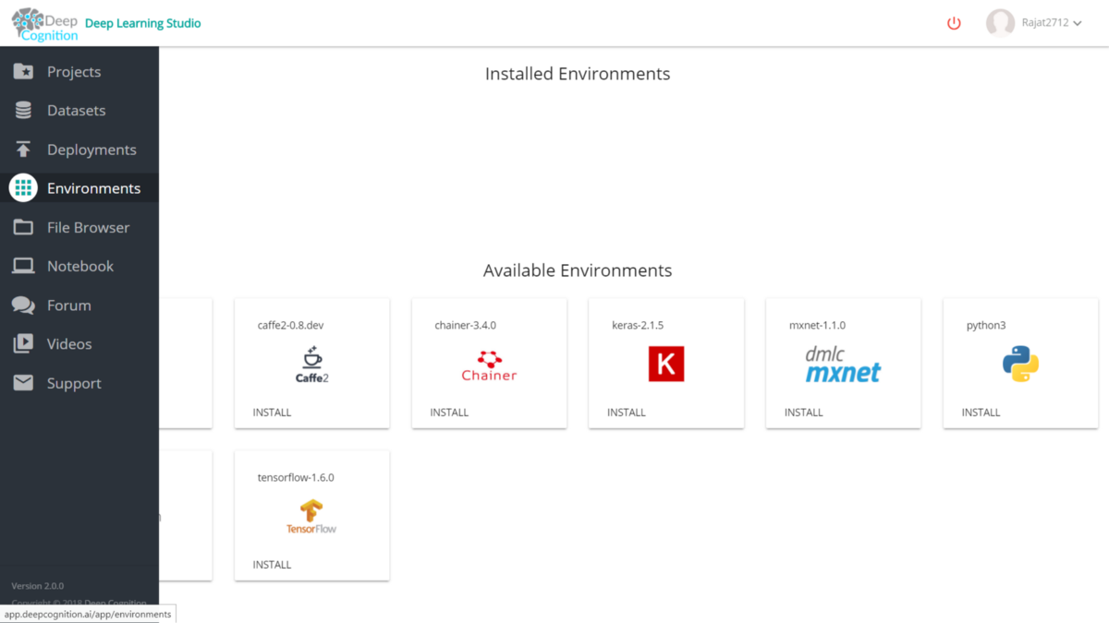Image resolution: width=1109 pixels, height=623 pixels.
Task: Click the Deep Cognition logo
Action: [x=44, y=24]
